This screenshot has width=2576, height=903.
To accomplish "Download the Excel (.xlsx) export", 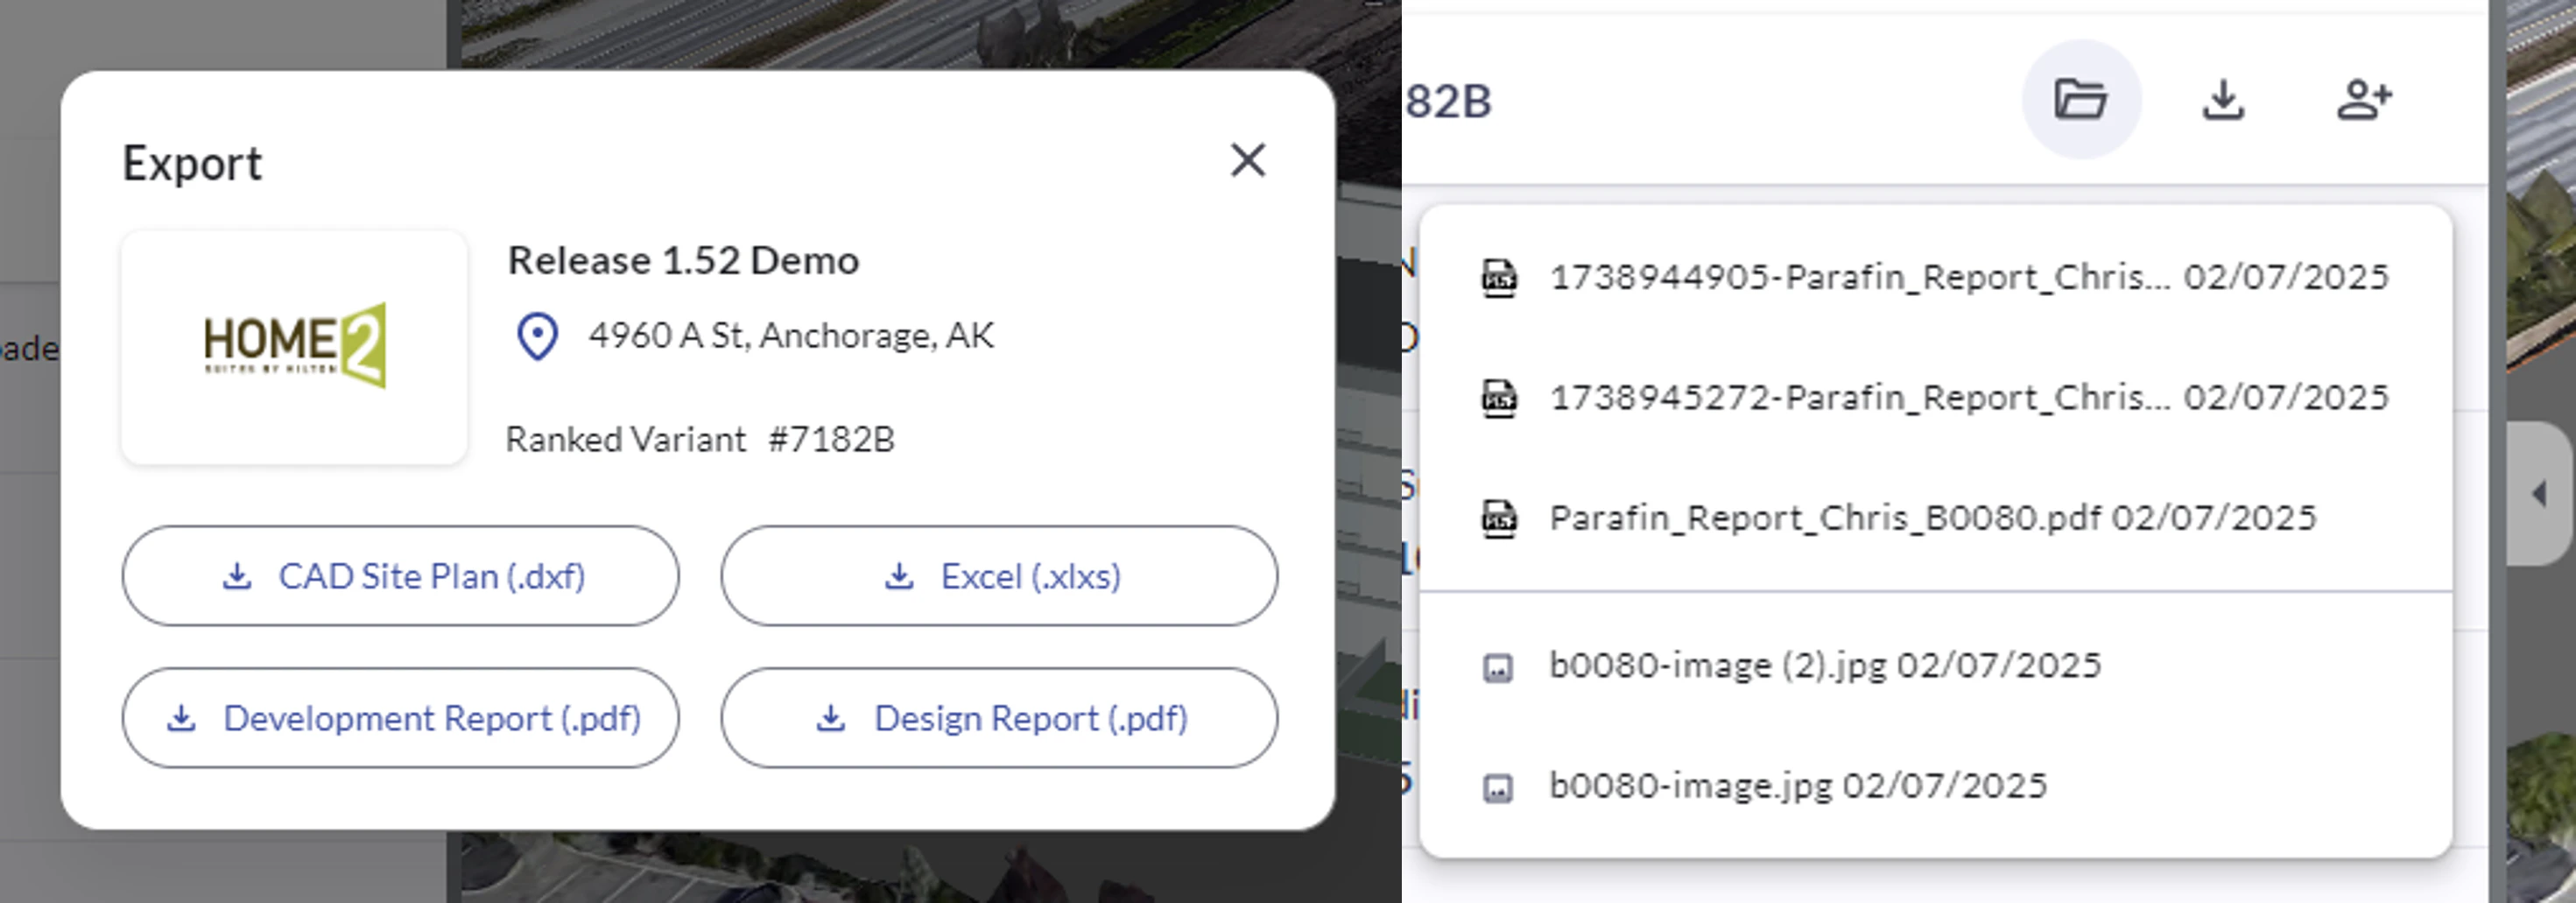I will tap(998, 576).
